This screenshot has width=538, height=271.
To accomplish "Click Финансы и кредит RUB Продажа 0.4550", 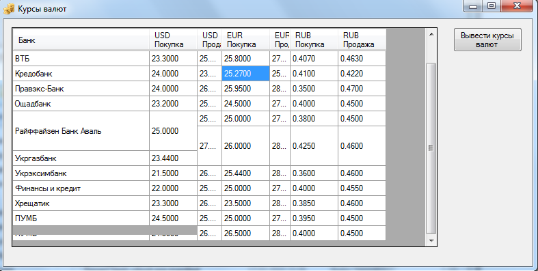I will click(362, 188).
